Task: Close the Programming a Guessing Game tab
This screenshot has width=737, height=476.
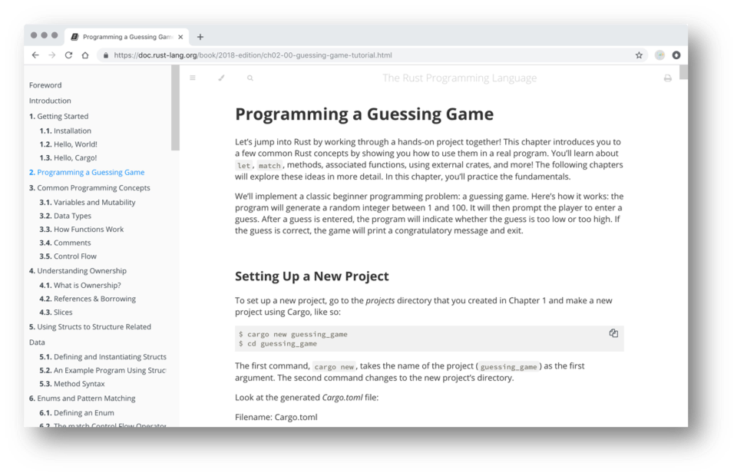Action: pyautogui.click(x=180, y=37)
